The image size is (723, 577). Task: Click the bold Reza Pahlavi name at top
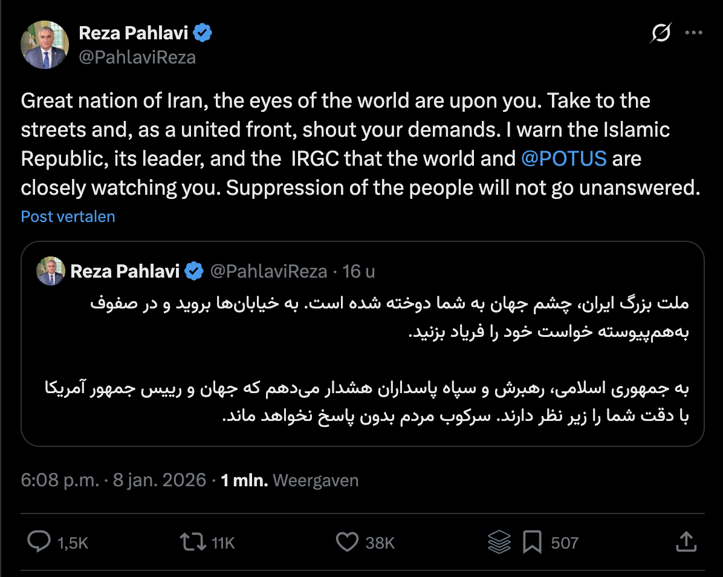coord(134,33)
